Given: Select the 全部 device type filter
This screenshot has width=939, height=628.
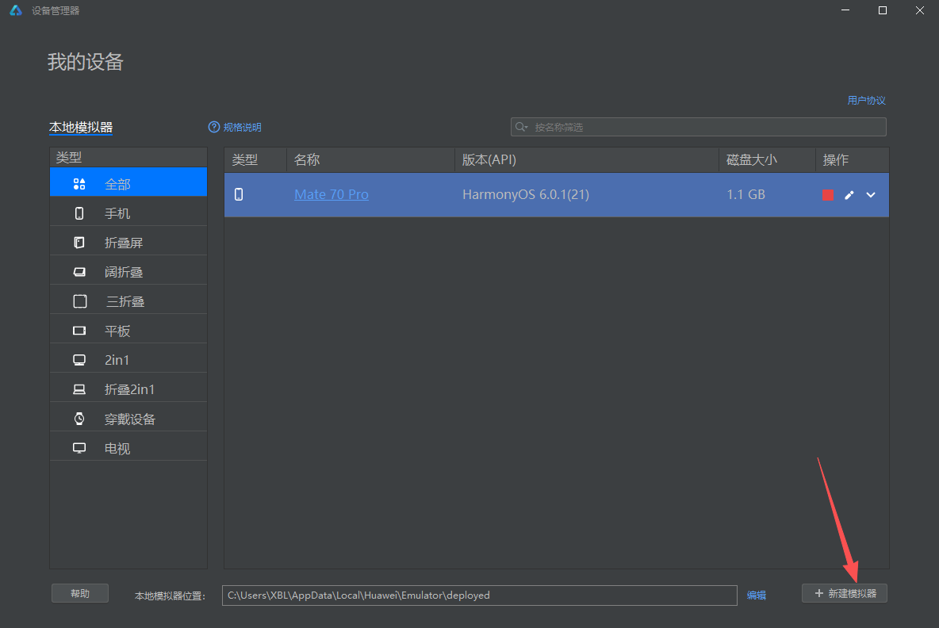Looking at the screenshot, I should (128, 184).
